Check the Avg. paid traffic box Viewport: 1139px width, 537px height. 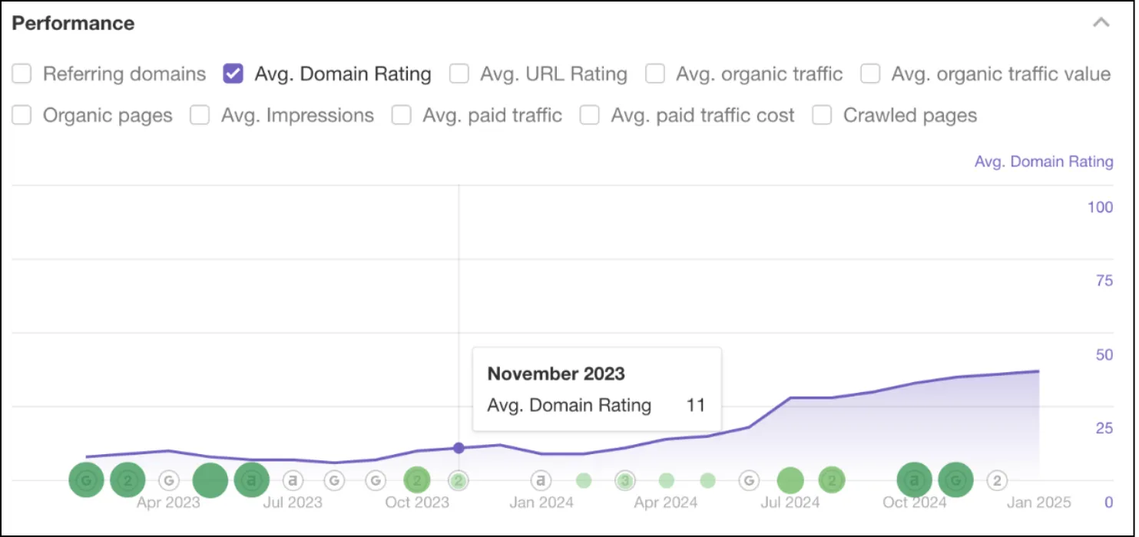click(402, 116)
